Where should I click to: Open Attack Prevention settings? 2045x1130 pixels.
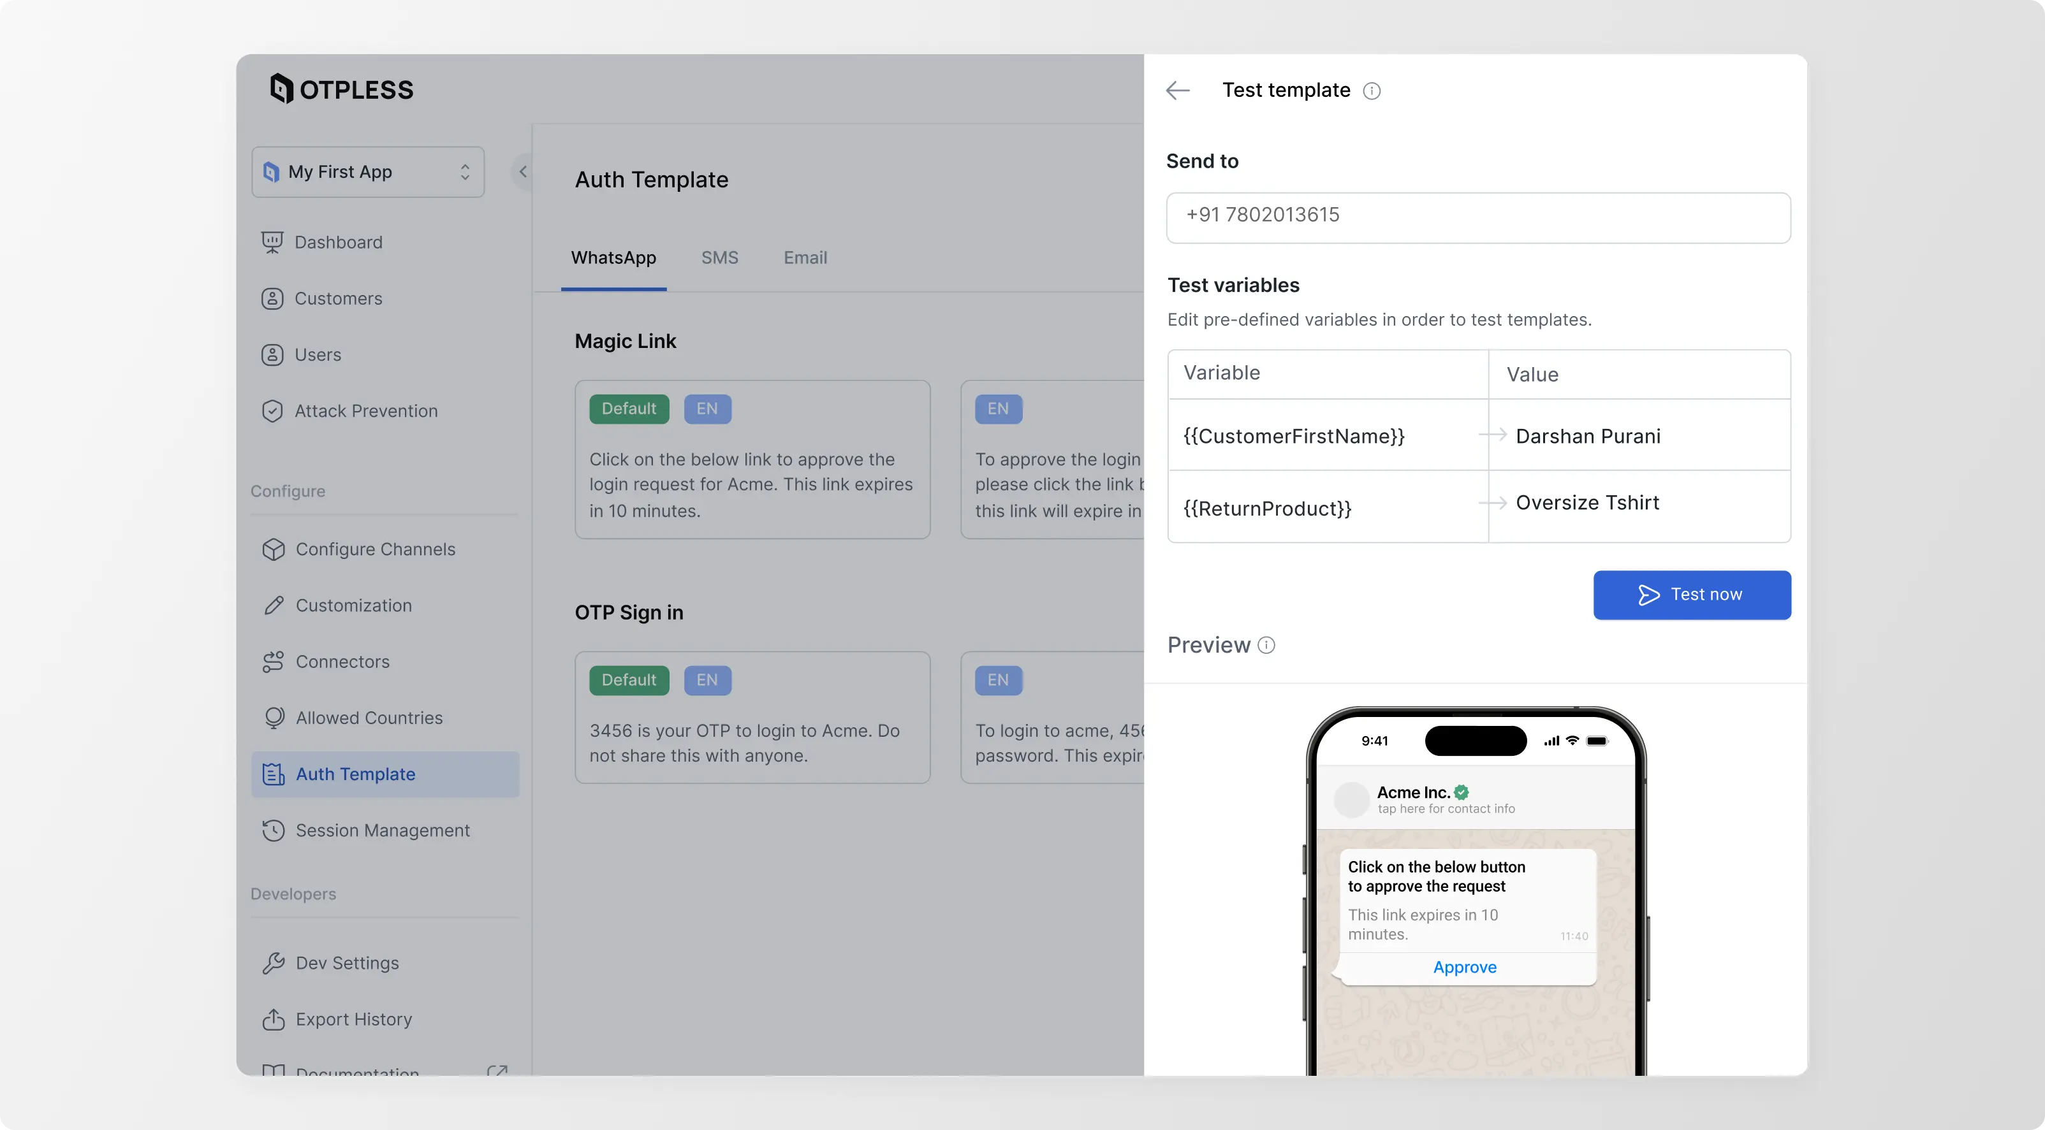pyautogui.click(x=366, y=410)
